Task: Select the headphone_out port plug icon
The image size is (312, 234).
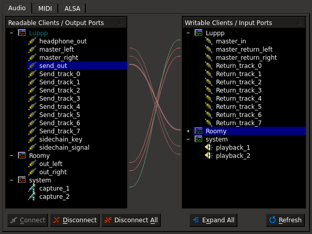Action: click(x=32, y=41)
